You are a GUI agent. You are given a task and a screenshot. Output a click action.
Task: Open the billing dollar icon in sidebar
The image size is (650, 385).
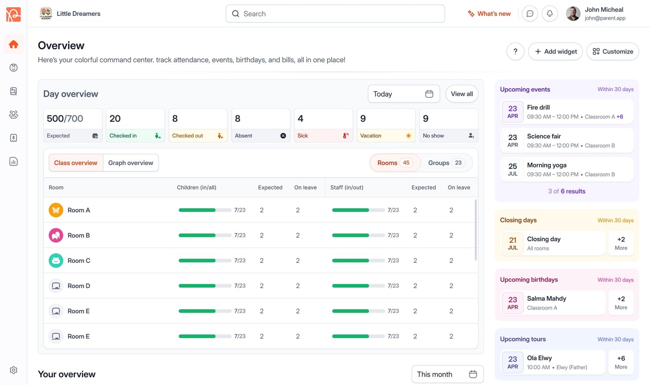[13, 138]
